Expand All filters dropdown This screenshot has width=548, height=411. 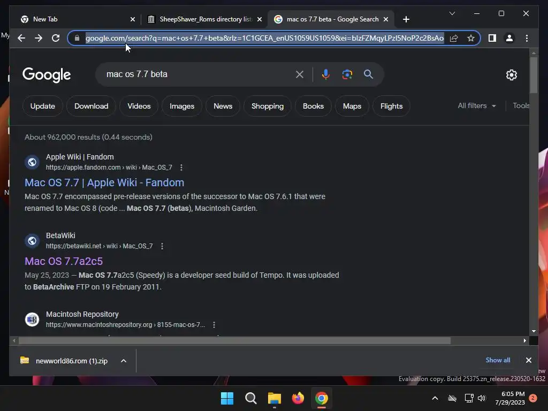tap(477, 105)
